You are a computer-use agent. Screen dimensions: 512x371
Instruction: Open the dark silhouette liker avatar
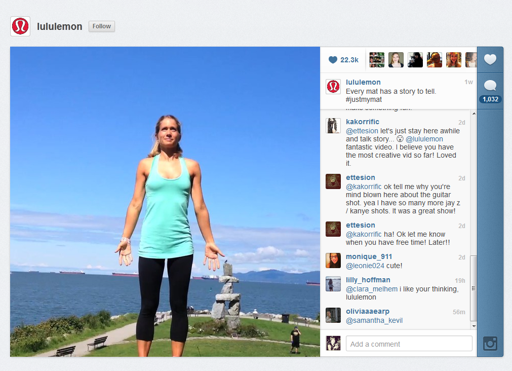pos(415,60)
